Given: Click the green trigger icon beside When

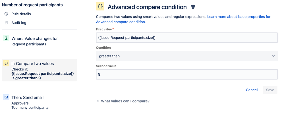Looking at the screenshot, I should [6, 38].
